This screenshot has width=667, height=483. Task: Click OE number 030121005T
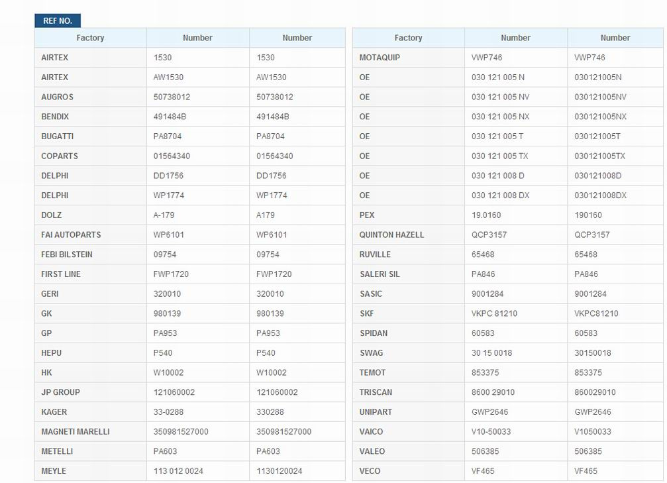tap(597, 136)
